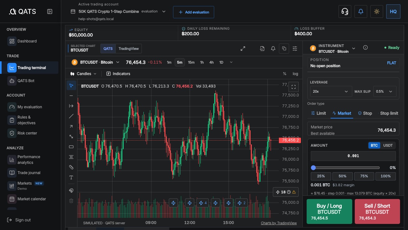Select the Stop order type tab
408x230 pixels.
tap(365, 113)
